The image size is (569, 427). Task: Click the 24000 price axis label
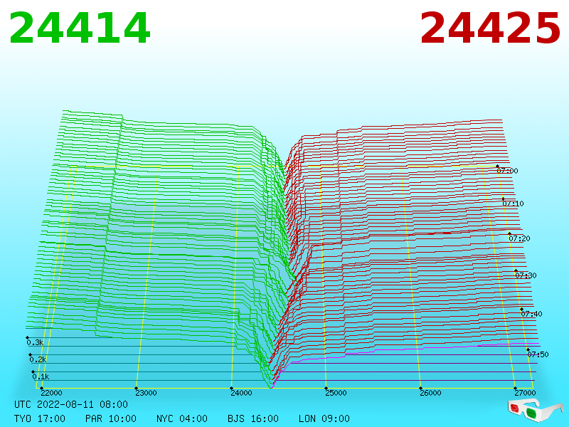(241, 393)
